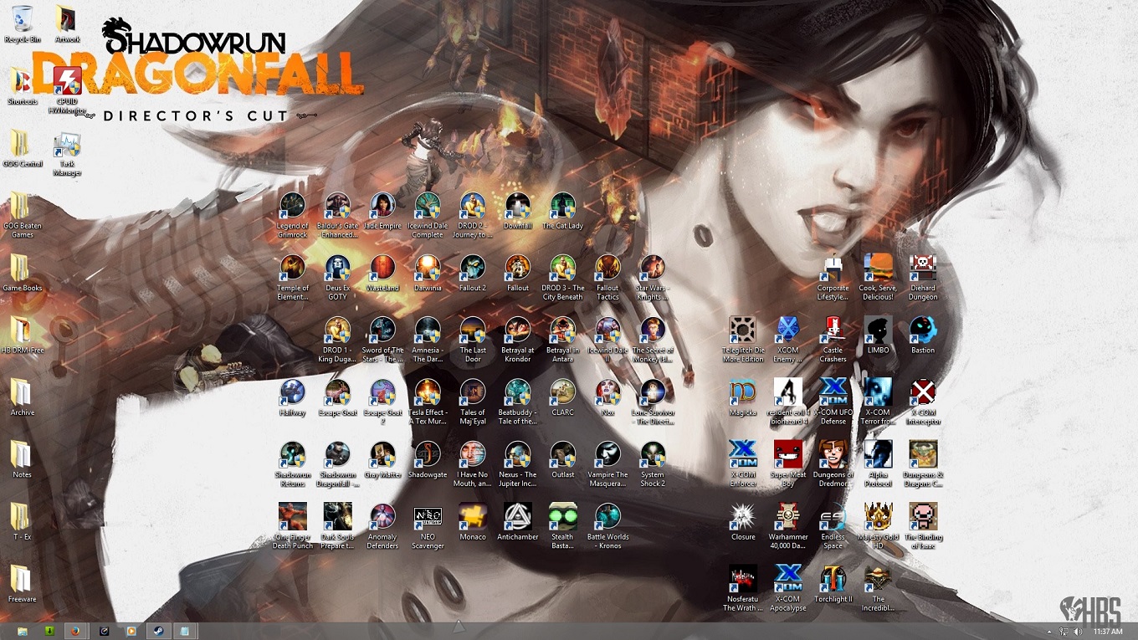
Task: Launch The Last Door
Action: (x=473, y=340)
